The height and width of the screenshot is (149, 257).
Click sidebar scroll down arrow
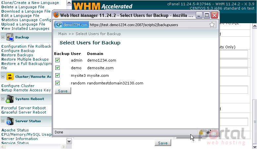coord(69,141)
